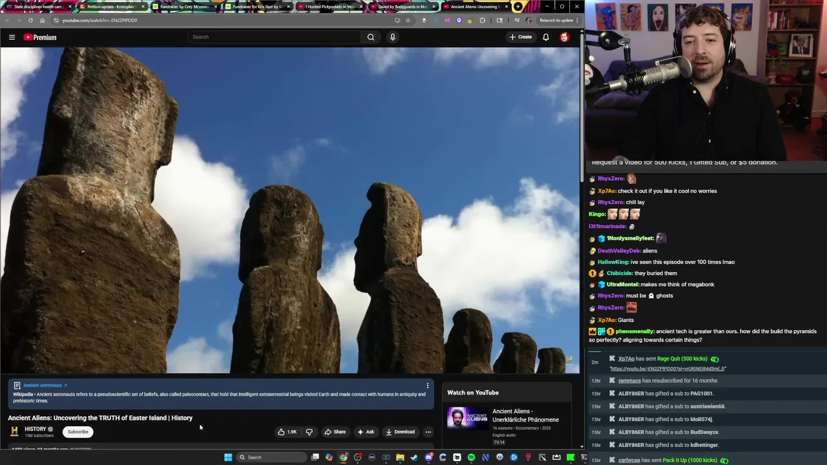Open a new browser tab with plus button
Image resolution: width=827 pixels, height=465 pixels.
click(x=518, y=6)
